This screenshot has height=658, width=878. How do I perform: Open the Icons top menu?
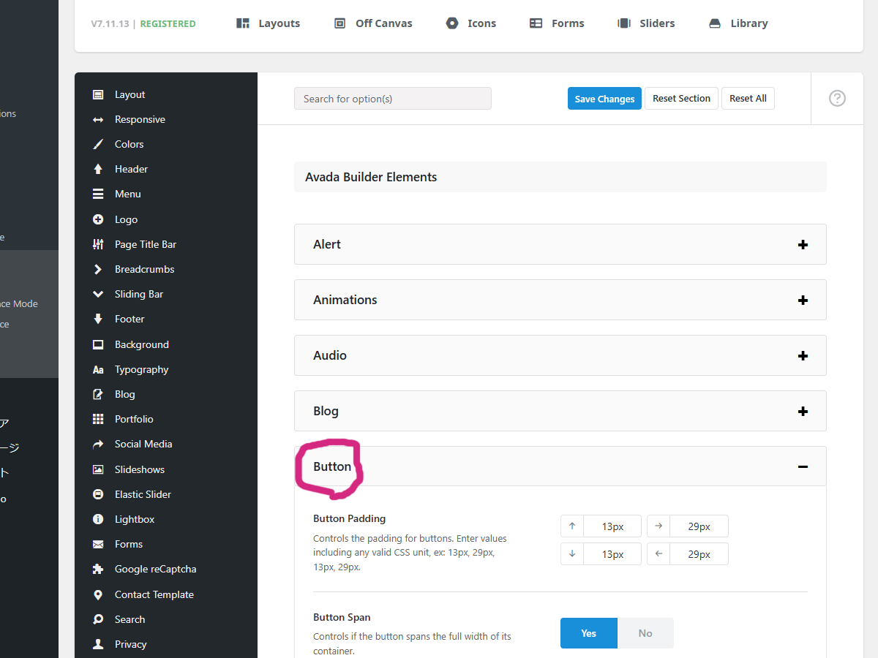tap(471, 23)
